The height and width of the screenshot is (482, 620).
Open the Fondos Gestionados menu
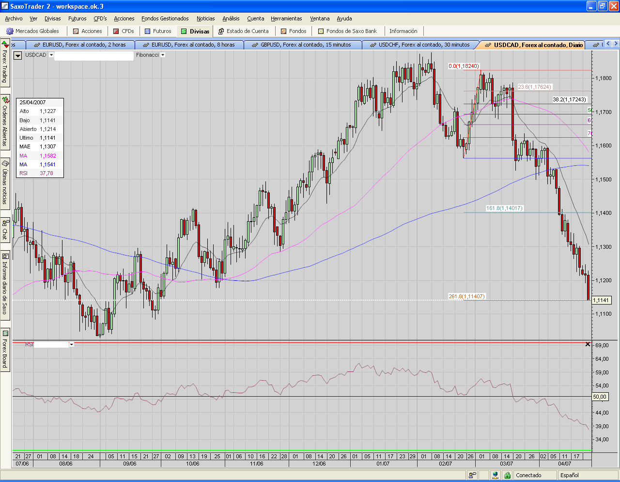pyautogui.click(x=165, y=18)
